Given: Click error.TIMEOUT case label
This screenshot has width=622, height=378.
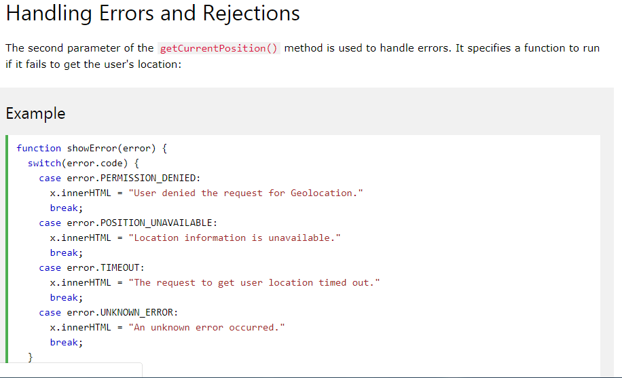Looking at the screenshot, I should tap(105, 268).
